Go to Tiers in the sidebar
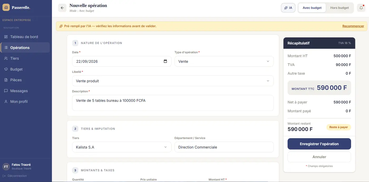This screenshot has height=182, width=369. [25, 58]
